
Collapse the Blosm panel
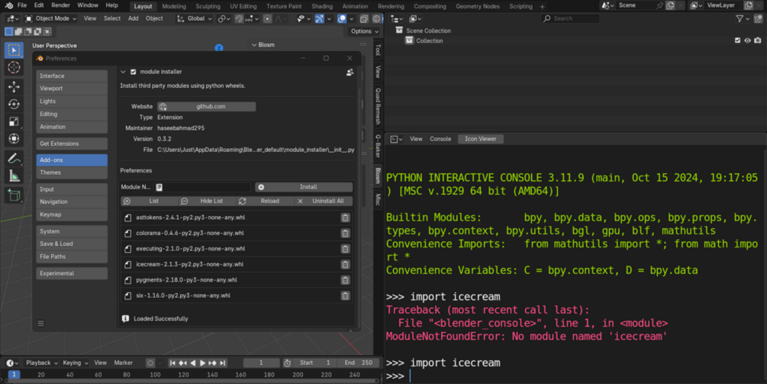coord(254,45)
